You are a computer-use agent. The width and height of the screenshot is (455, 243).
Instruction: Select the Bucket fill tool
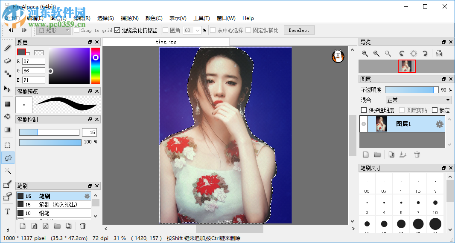click(x=8, y=117)
